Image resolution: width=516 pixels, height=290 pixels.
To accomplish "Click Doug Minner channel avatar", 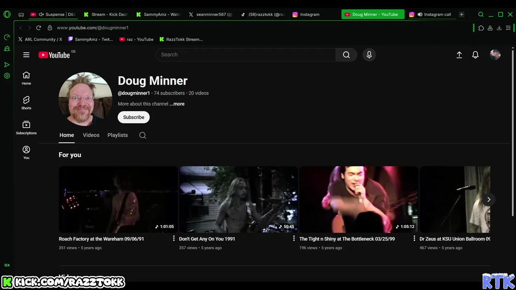I will click(85, 99).
